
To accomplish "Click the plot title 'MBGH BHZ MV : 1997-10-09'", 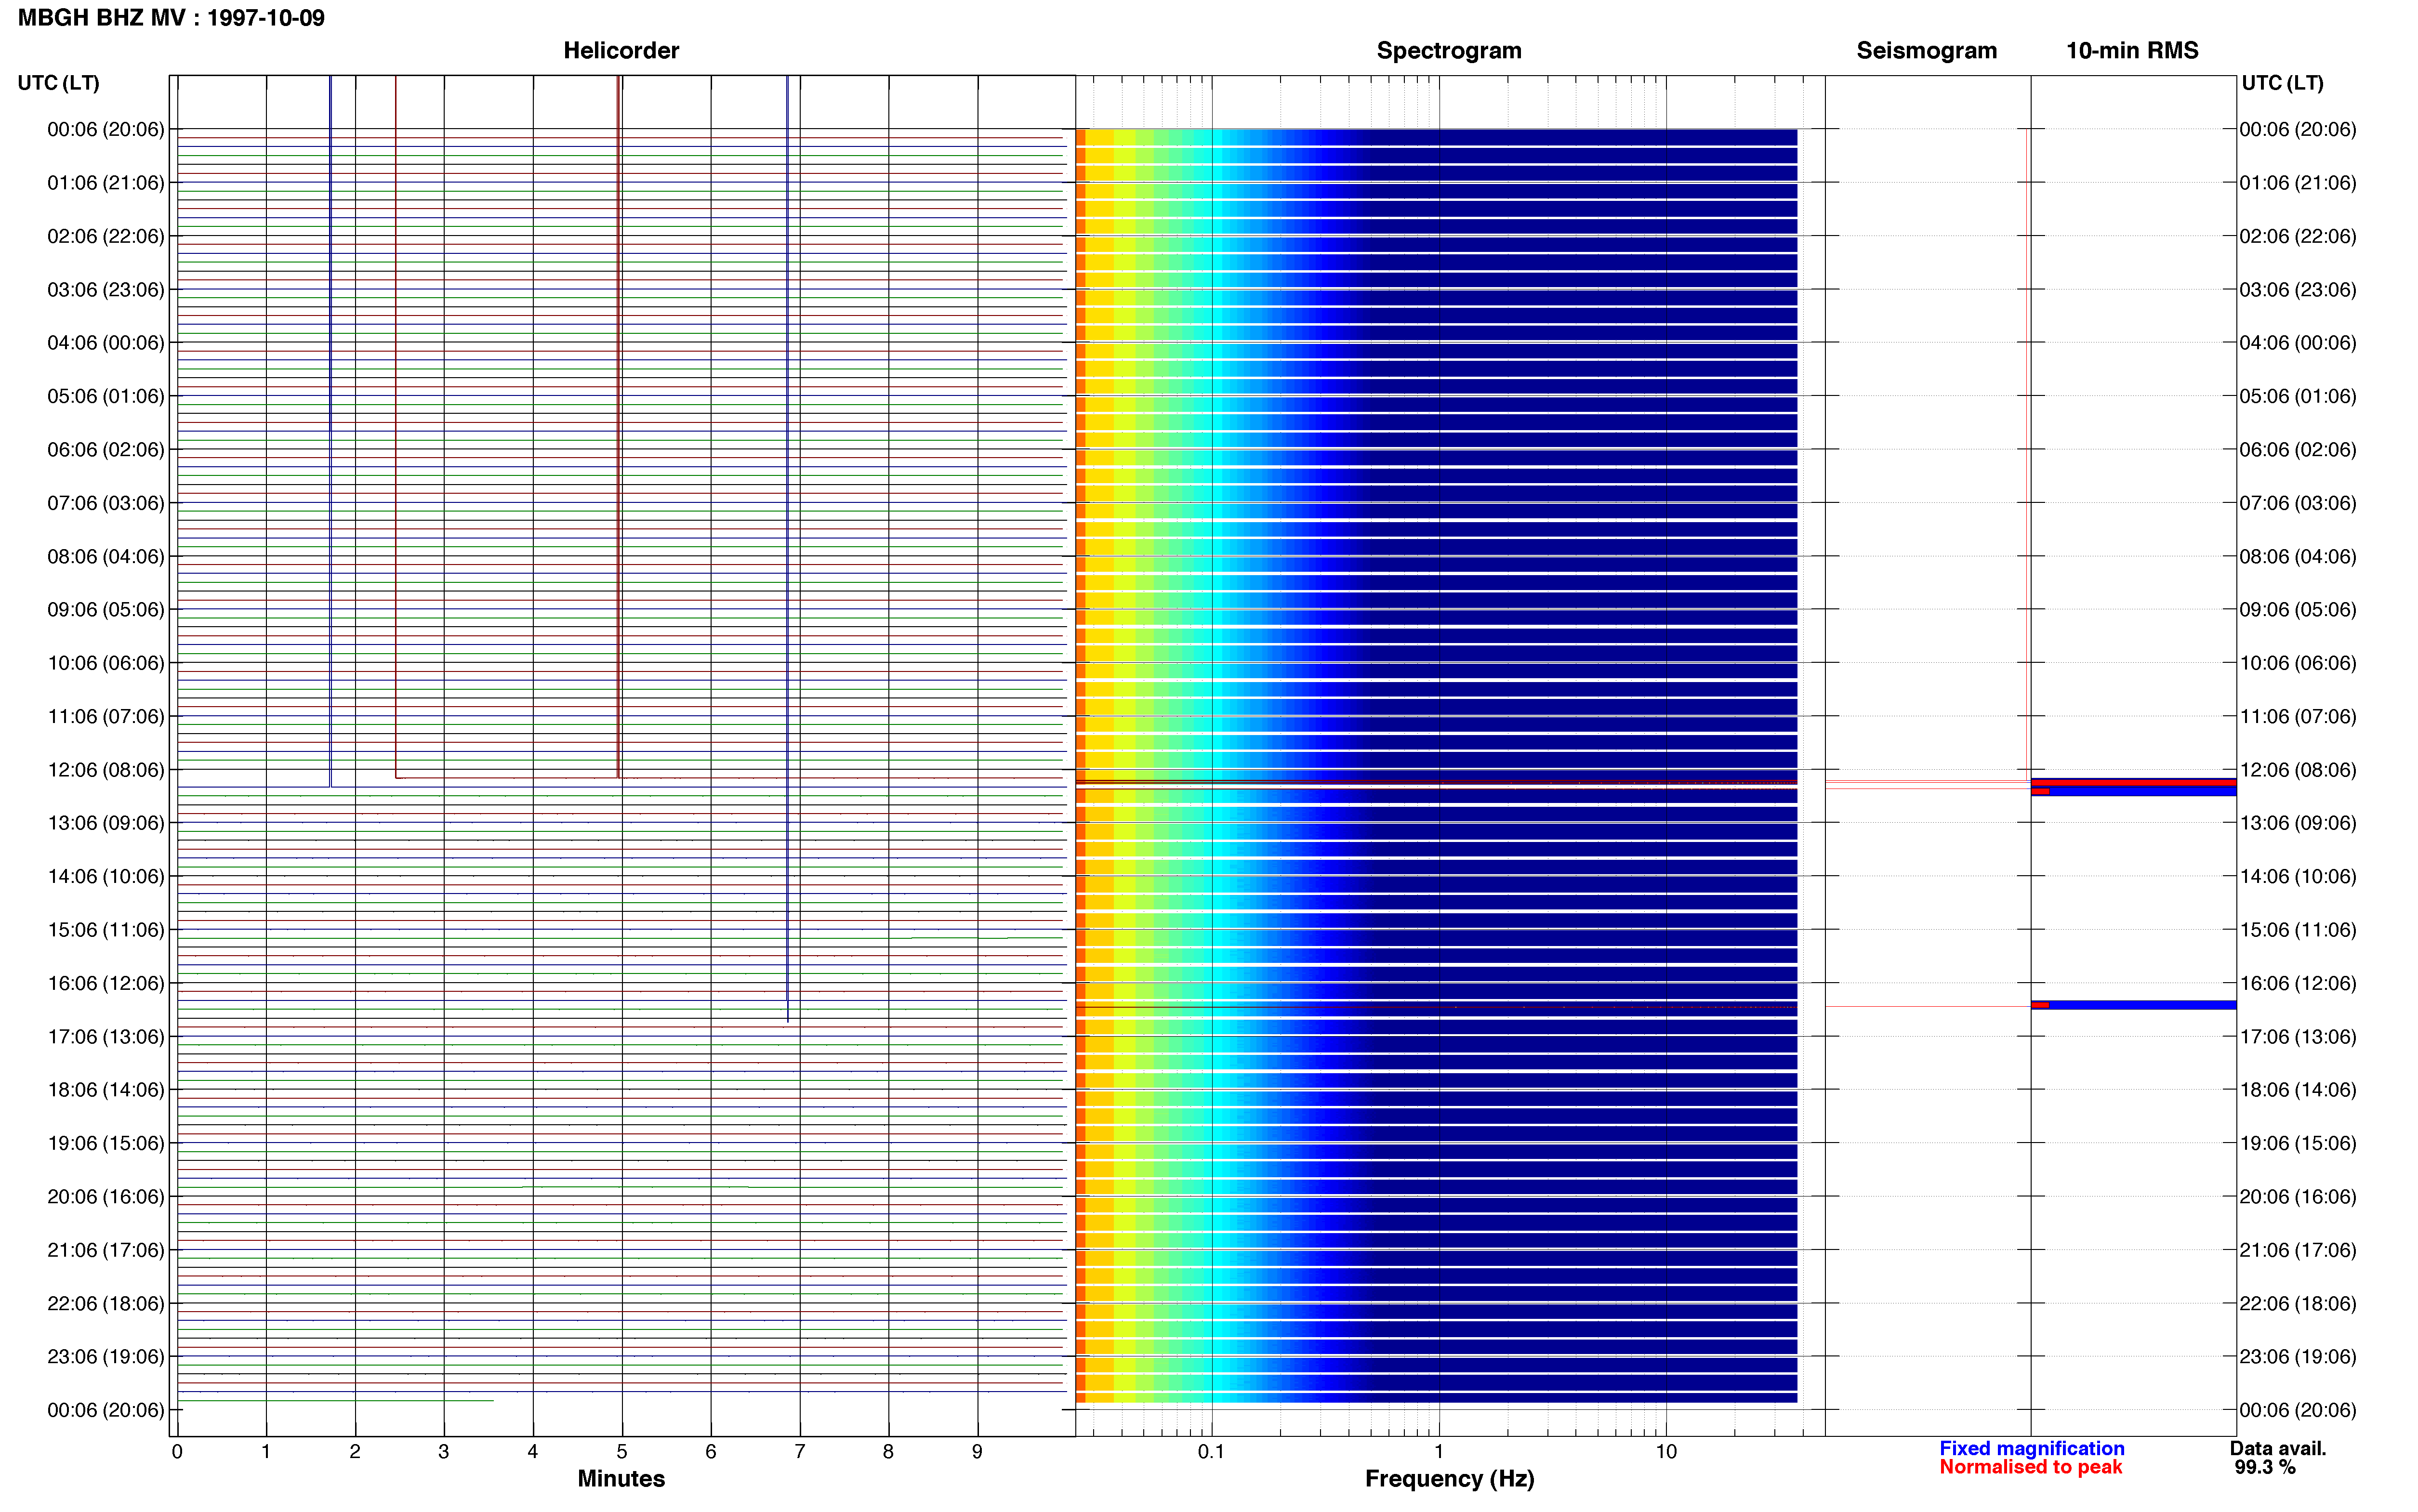I will pos(171,18).
